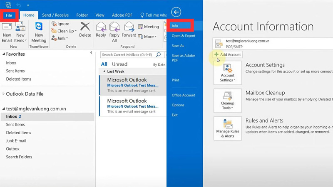The width and height of the screenshot is (333, 187).
Task: Open second Microsoft Outlook Test Message
Action: [133, 106]
